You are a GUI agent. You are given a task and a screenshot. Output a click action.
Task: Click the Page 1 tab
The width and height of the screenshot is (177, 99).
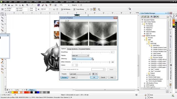32,90
